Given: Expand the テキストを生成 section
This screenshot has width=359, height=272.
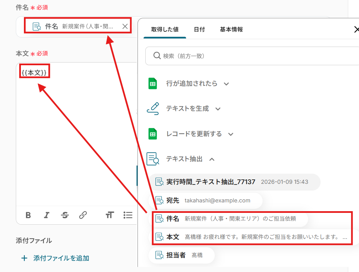Looking at the screenshot, I should tap(218, 109).
